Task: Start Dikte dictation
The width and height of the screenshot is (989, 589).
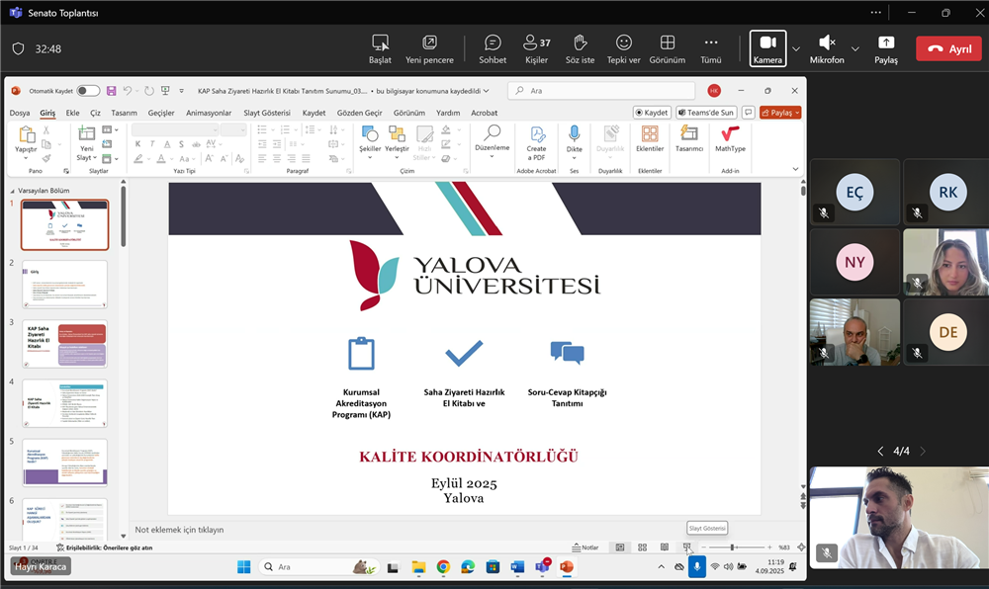Action: pos(574,141)
